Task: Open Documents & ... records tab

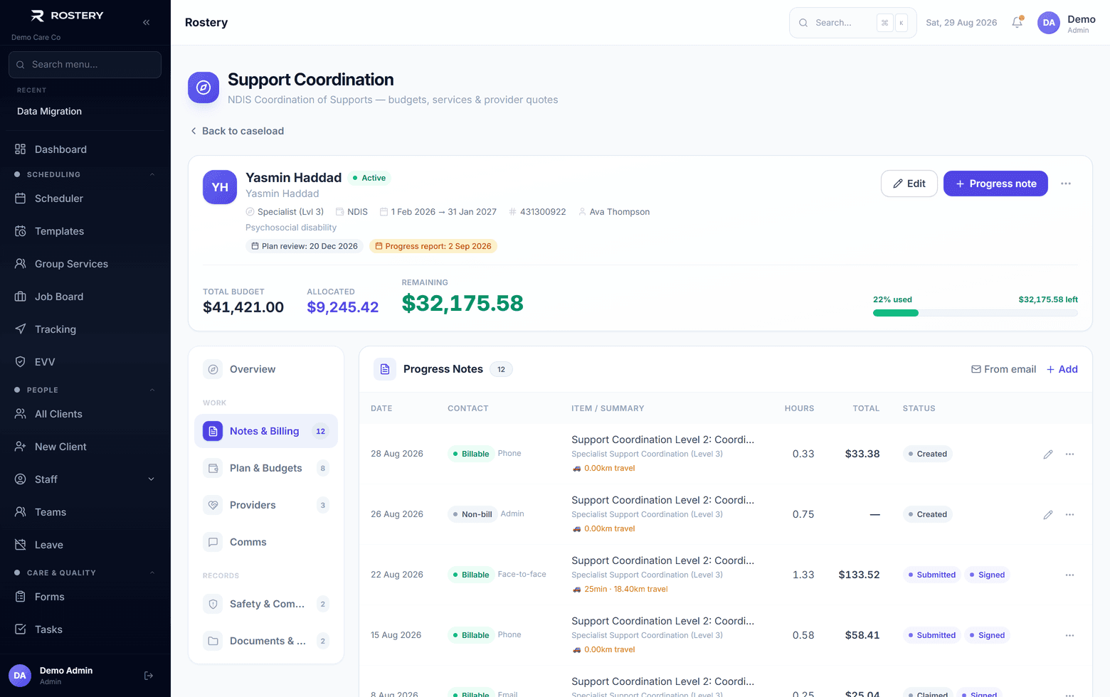Action: click(265, 641)
